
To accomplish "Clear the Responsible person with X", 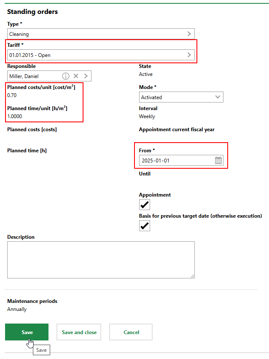I will 76,76.
